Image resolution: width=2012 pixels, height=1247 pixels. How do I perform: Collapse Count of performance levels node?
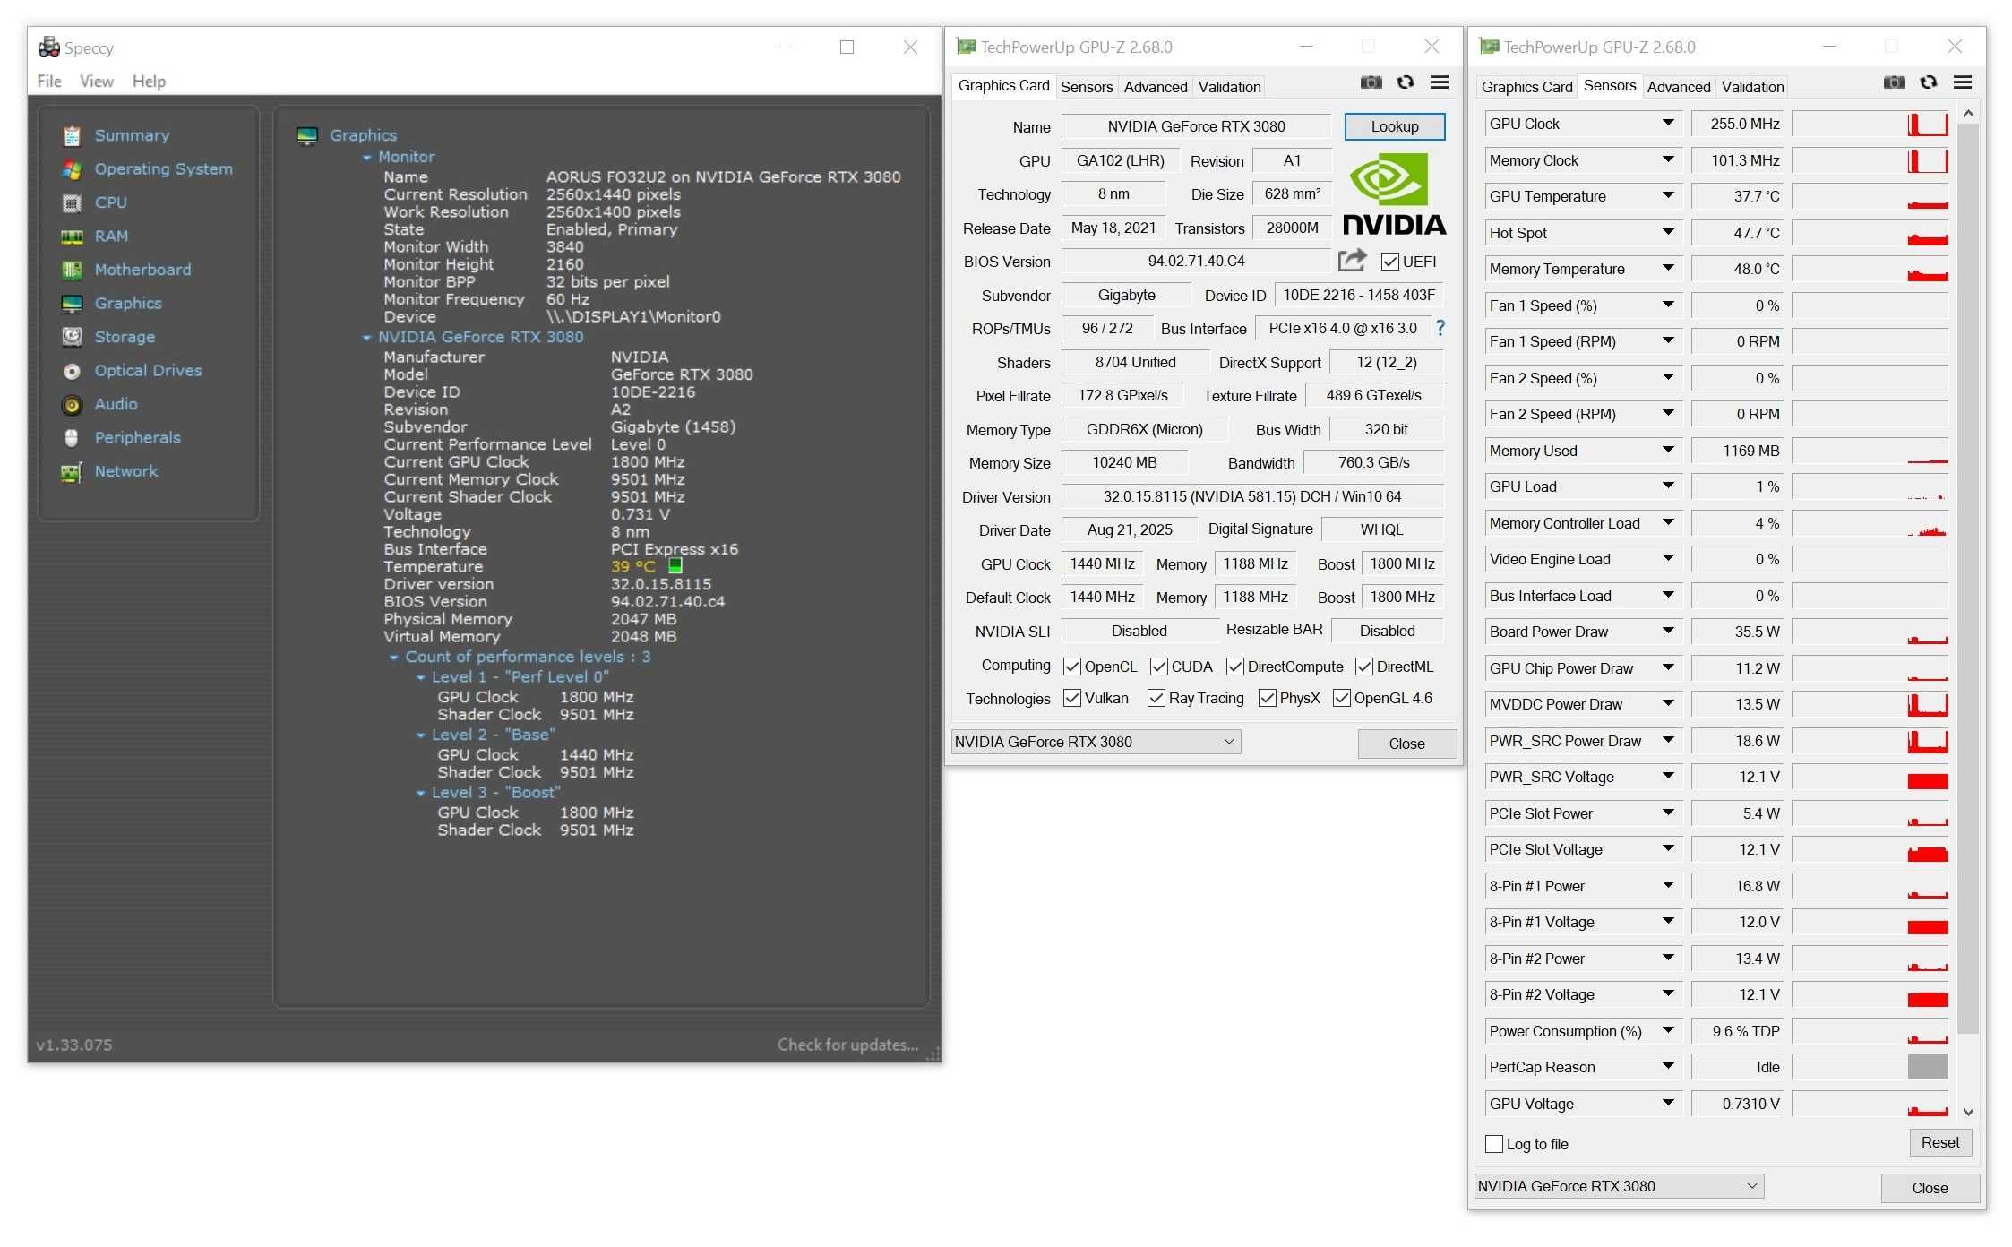[393, 658]
